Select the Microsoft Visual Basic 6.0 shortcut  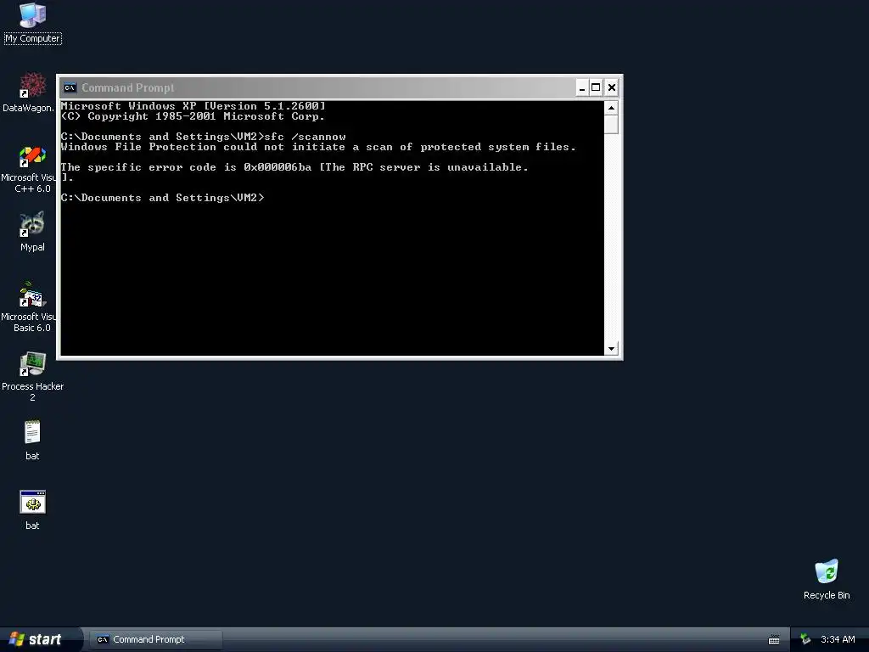(x=29, y=307)
